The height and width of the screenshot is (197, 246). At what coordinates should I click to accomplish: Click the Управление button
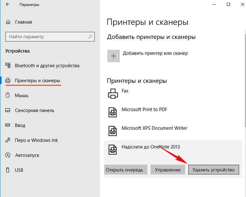click(168, 170)
